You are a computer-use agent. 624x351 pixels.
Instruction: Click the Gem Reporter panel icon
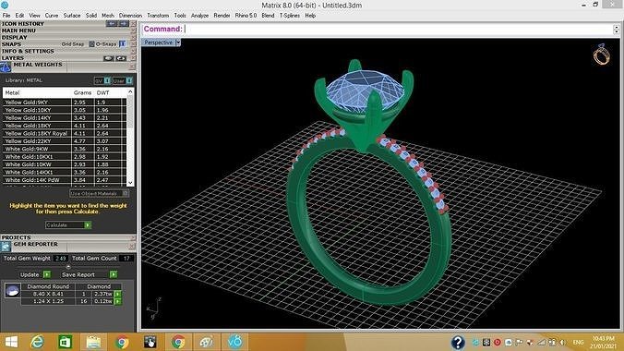click(x=6, y=247)
